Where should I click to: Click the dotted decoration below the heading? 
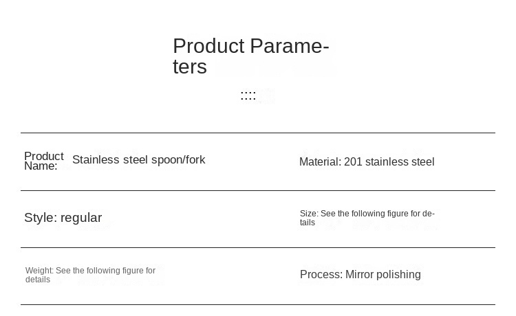coord(248,96)
